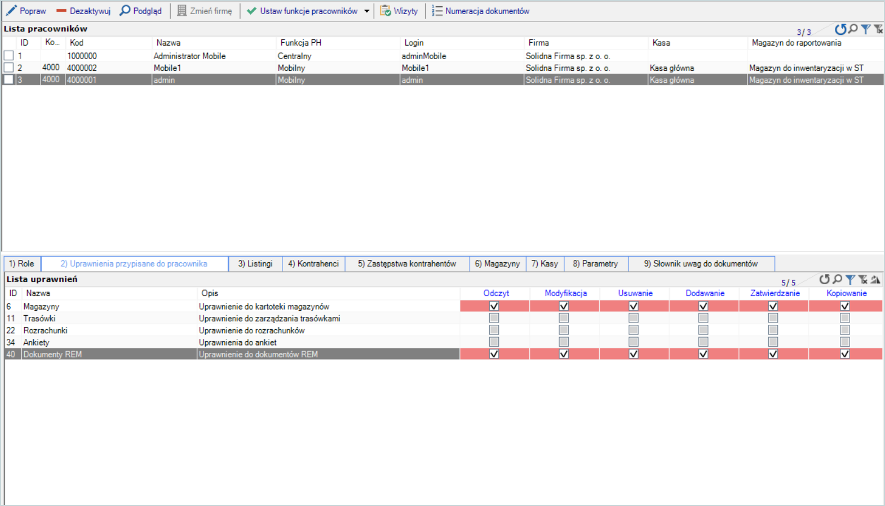Open the 3) Listingi tab
Viewport: 885px width, 506px height.
pos(255,263)
